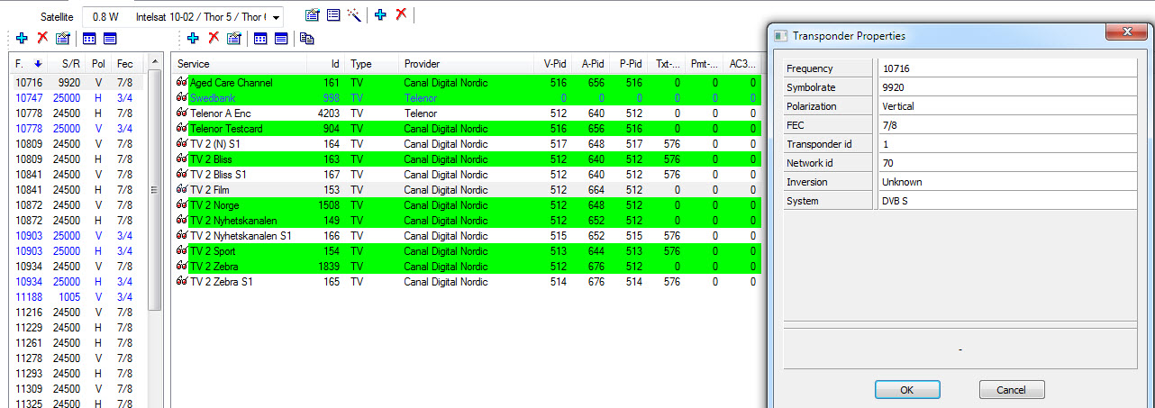This screenshot has width=1155, height=408.
Task: Click the Frequency value field showing 10716
Action: (1006, 68)
